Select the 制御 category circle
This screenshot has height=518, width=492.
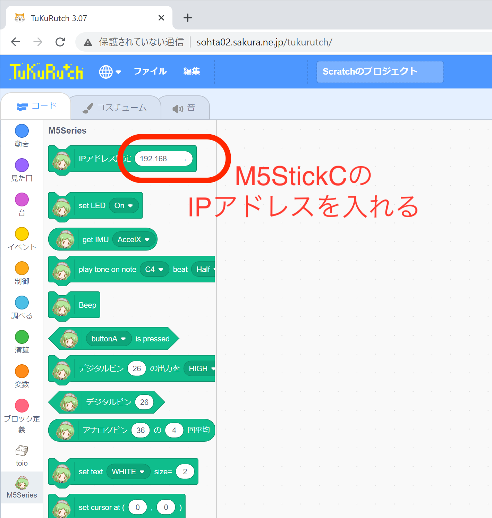[22, 268]
